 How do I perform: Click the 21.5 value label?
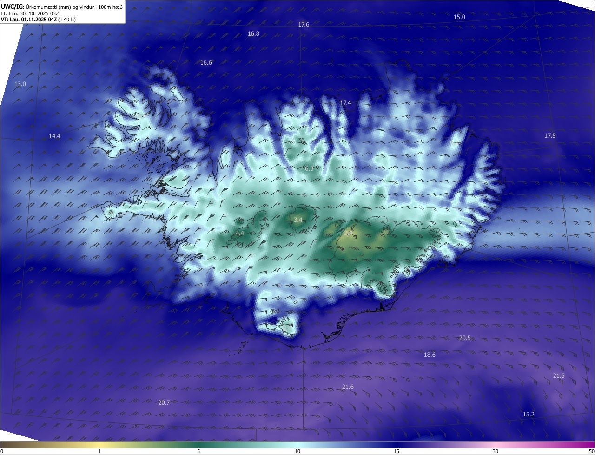(x=559, y=375)
